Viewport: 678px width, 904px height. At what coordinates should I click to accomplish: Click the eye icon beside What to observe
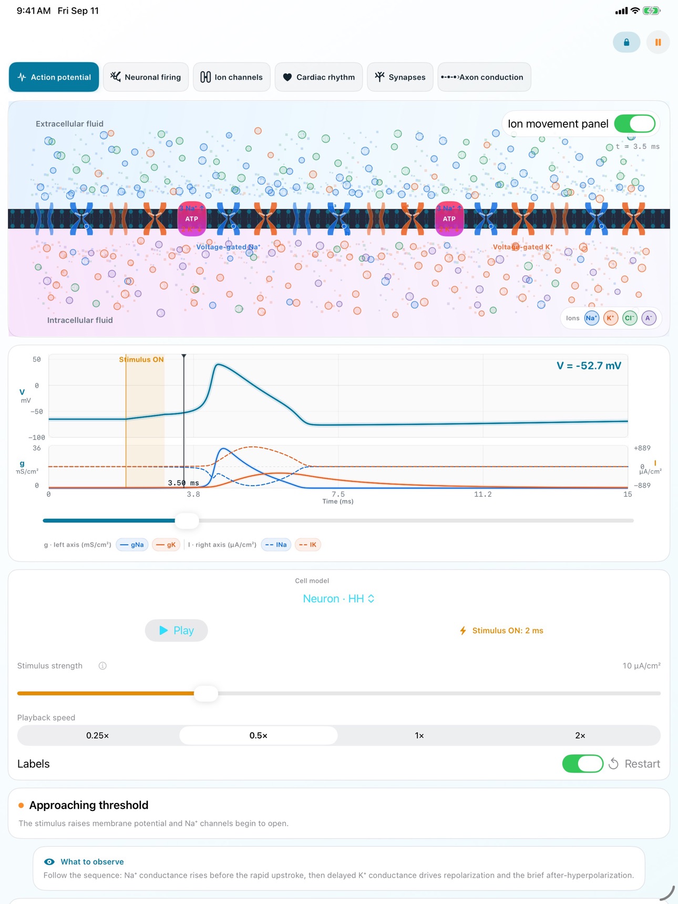49,862
